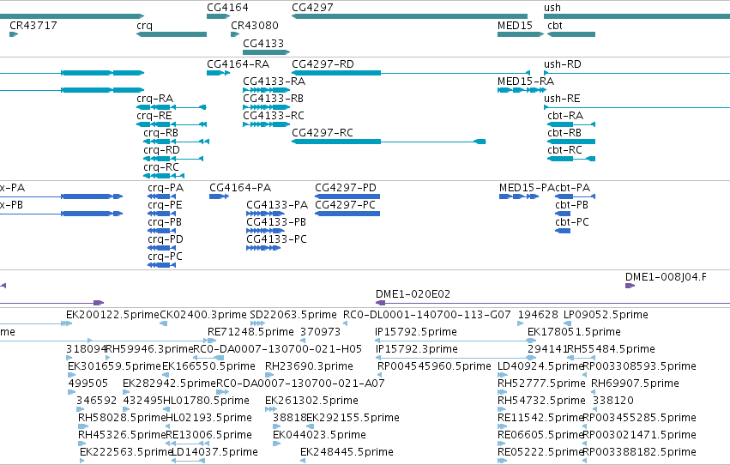The image size is (730, 465).
Task: Click the MED15-PA protein label
Action: (527, 188)
